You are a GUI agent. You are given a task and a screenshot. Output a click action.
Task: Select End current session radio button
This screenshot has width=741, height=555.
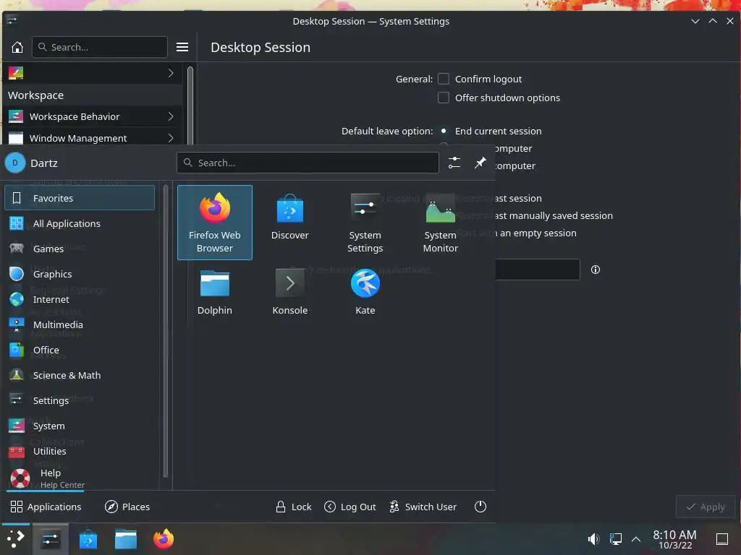pyautogui.click(x=444, y=131)
